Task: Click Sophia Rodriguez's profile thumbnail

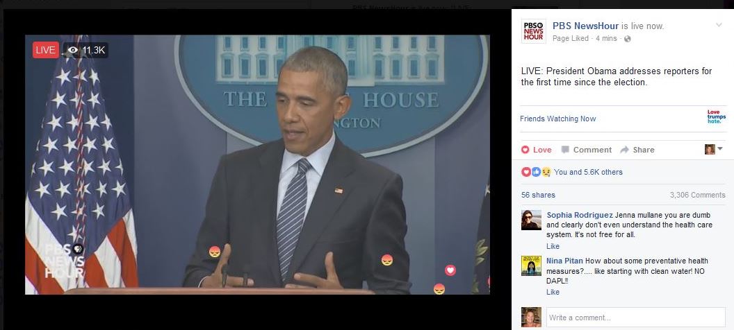Action: 531,220
